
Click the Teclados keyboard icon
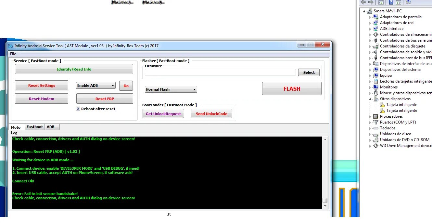point(376,128)
